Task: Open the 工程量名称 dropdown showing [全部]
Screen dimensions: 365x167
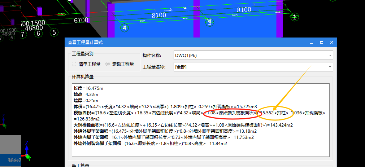Action: (x=253, y=67)
